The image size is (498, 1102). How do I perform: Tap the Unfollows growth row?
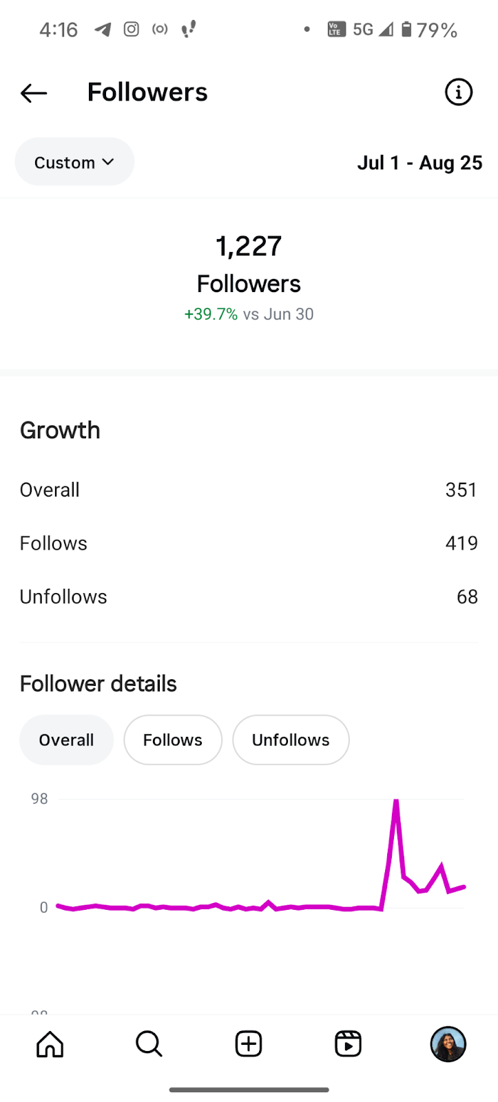pyautogui.click(x=249, y=596)
